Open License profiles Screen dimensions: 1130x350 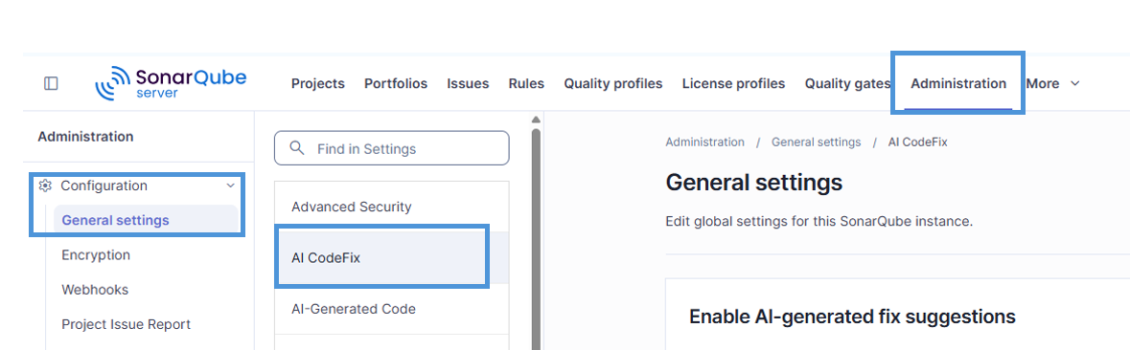click(733, 83)
